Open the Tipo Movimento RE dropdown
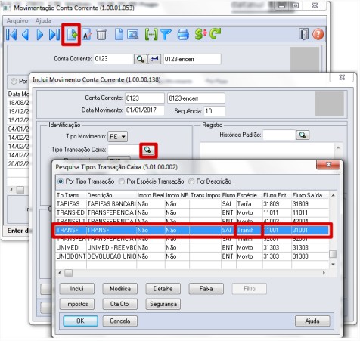Screen dimensions: 360x341 pyautogui.click(x=118, y=137)
